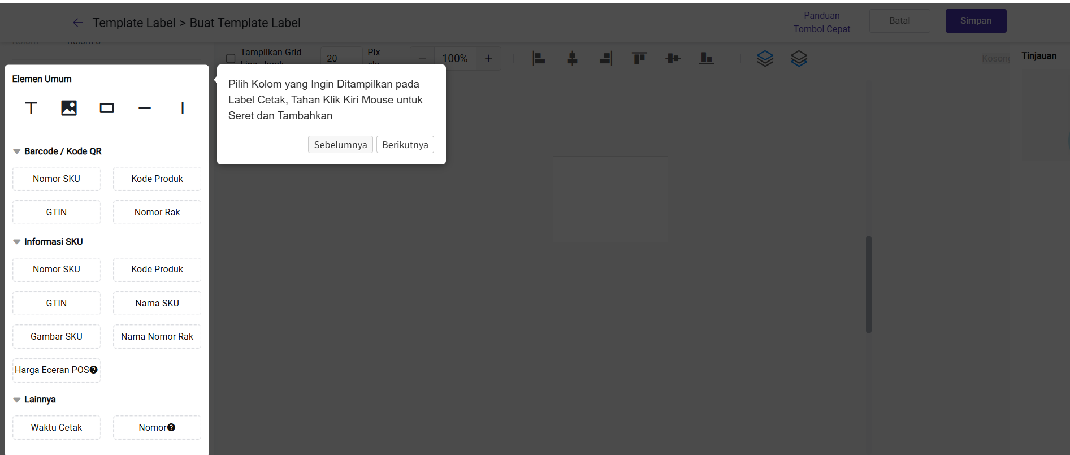The image size is (1070, 455).
Task: Select the Rectangle element tool
Action: 107,108
